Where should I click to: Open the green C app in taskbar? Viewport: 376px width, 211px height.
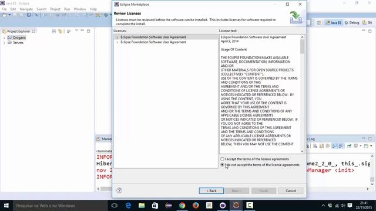249,206
